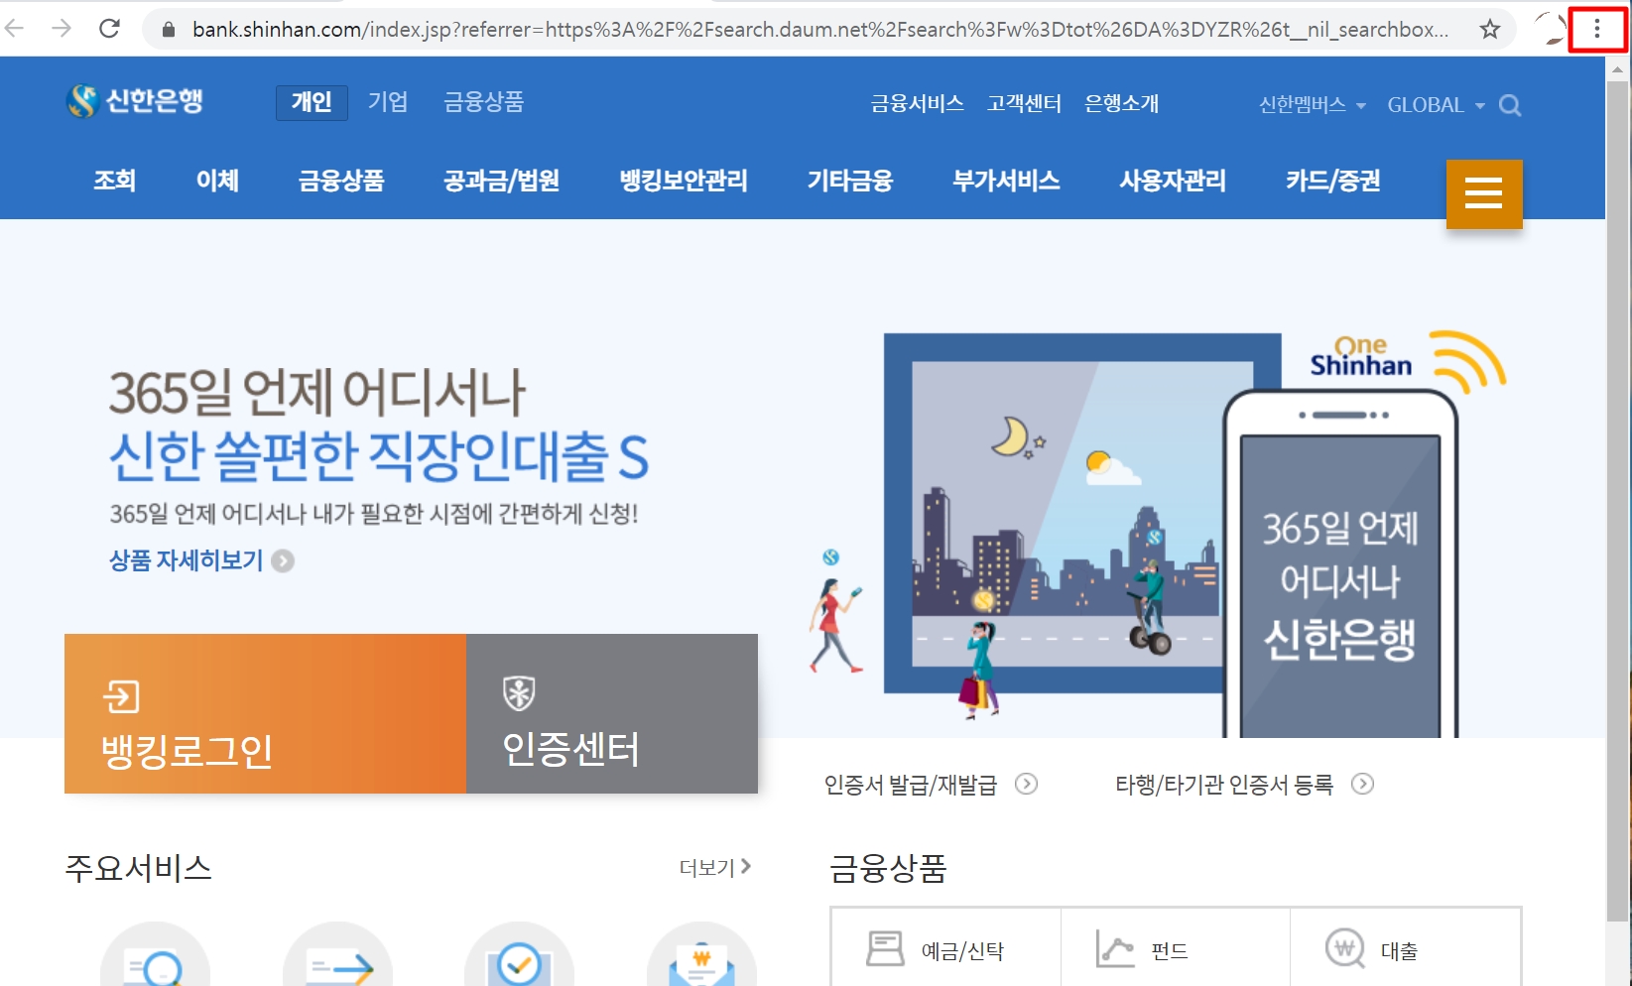Select the 금융상품 top tab
The height and width of the screenshot is (986, 1632).
[x=483, y=102]
